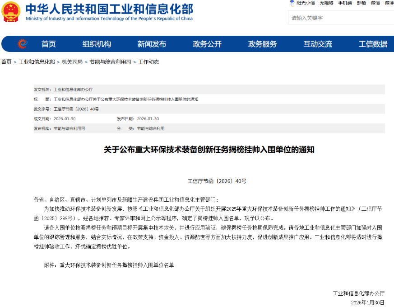Viewport: 394px width, 307px height.
Task: Open the 无障碍 accessibility link
Action: click(326, 3)
